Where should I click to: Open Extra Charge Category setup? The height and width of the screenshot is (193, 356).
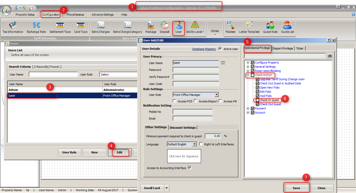[128, 27]
